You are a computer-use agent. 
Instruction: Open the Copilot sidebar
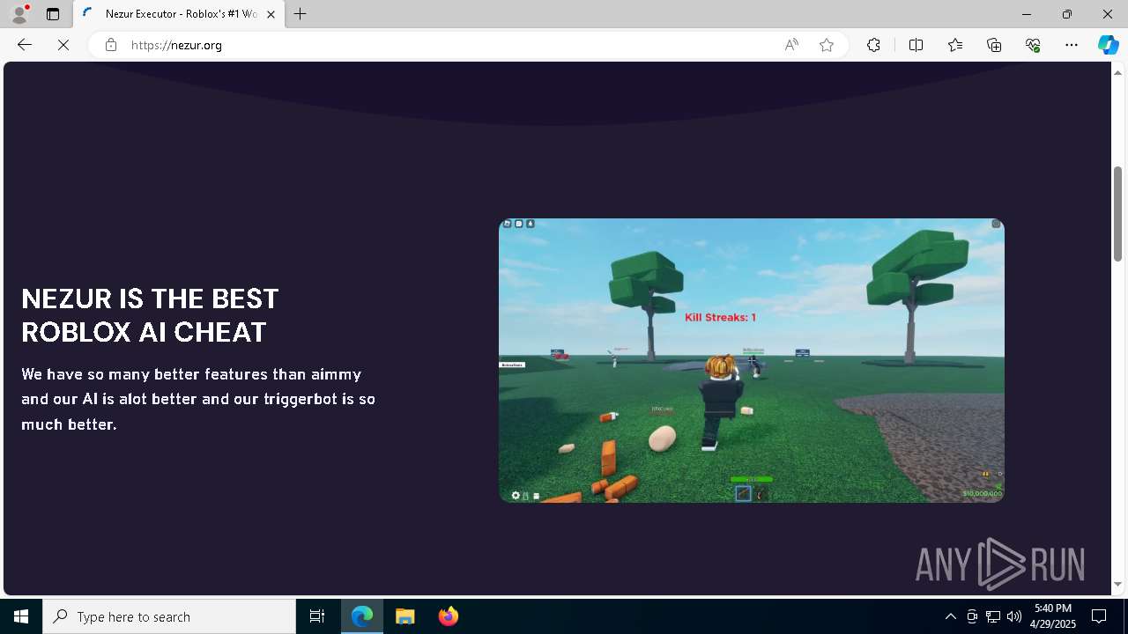(x=1108, y=45)
